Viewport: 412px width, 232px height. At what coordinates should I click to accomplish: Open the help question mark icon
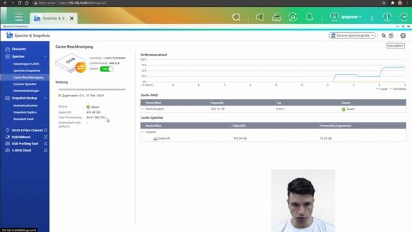tap(391, 35)
